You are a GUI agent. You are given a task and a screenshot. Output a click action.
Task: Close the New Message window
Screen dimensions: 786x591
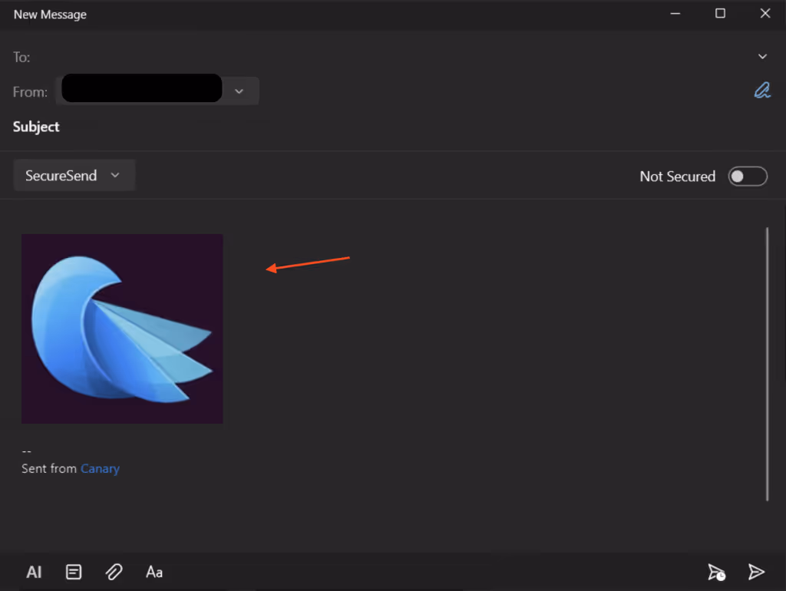pos(765,14)
